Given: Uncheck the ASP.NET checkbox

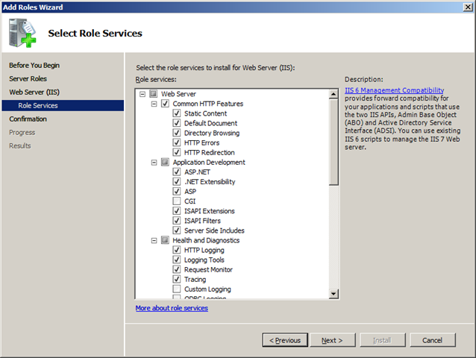Looking at the screenshot, I should point(177,172).
